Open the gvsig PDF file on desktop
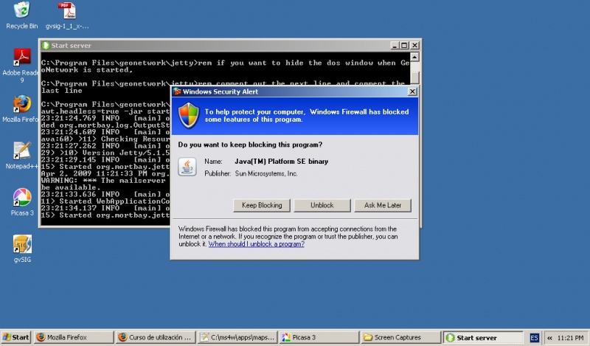This screenshot has height=346, width=590. [67, 10]
